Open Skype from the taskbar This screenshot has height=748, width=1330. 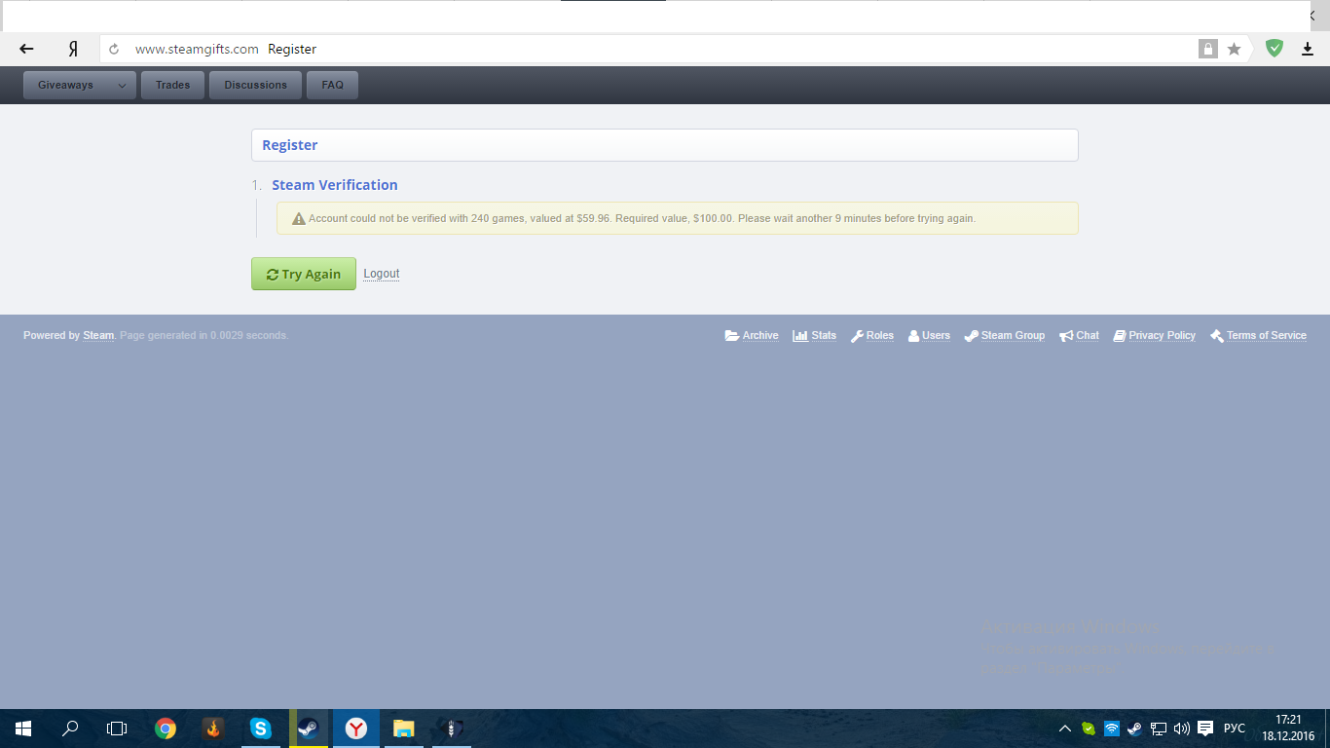click(x=260, y=729)
